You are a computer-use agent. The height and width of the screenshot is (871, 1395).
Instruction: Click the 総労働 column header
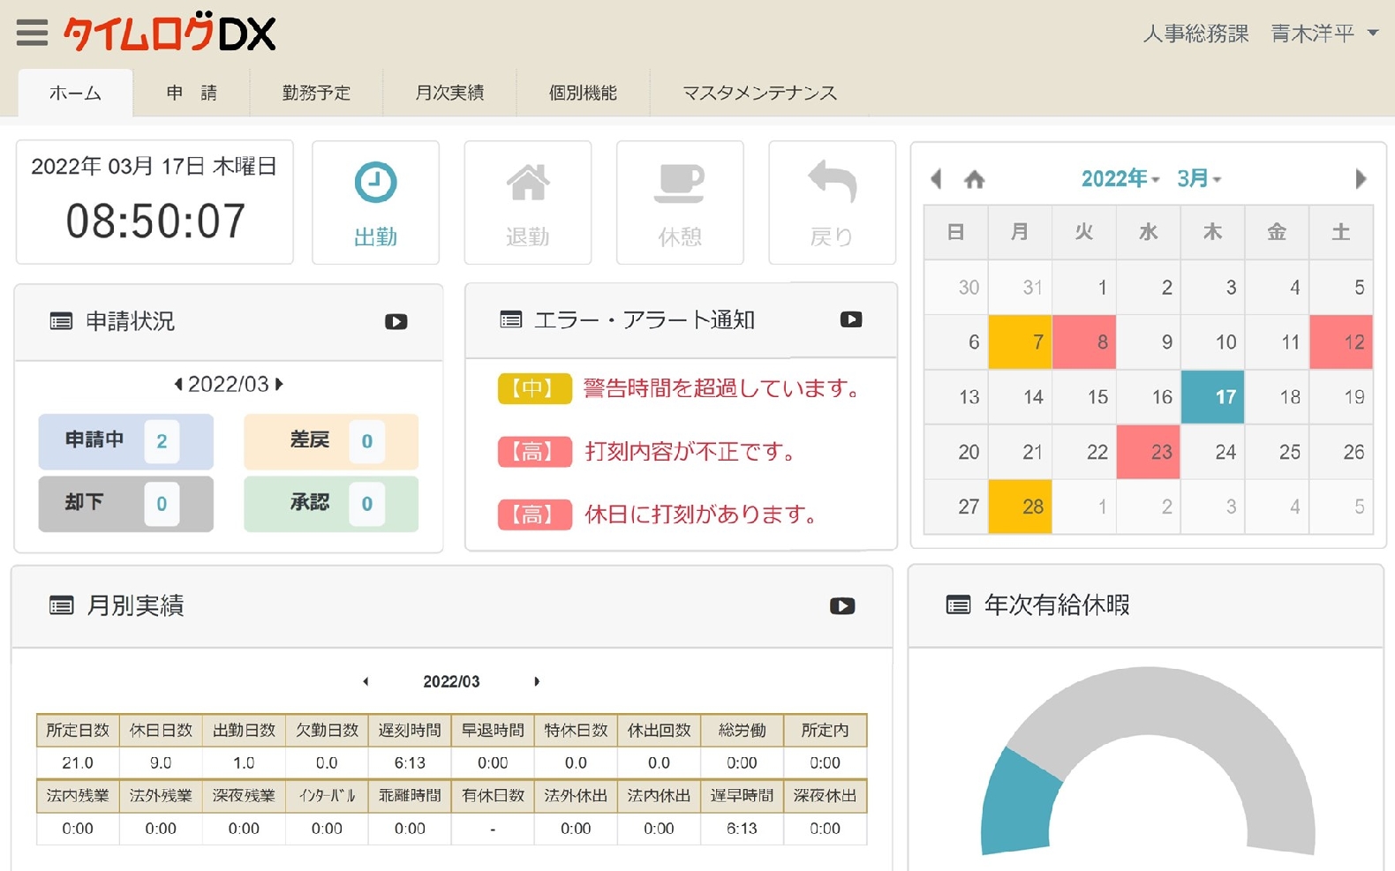(742, 731)
